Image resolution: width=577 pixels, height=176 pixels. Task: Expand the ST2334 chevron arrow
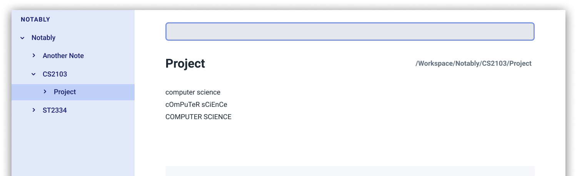click(x=34, y=110)
